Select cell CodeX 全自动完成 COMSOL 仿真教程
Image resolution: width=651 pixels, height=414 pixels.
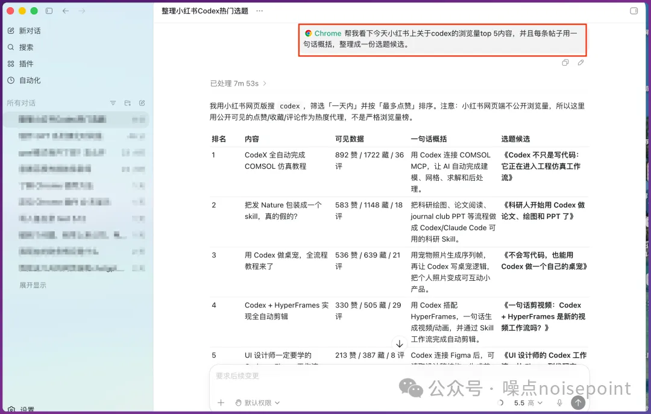[275, 161]
